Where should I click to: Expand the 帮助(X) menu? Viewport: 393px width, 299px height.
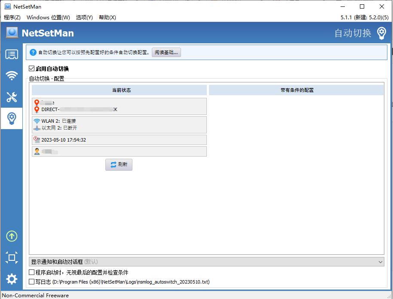coord(107,18)
